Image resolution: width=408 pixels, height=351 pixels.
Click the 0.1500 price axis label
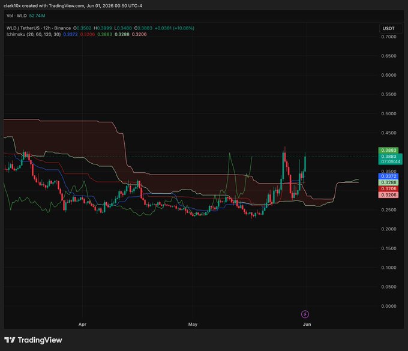coord(389,248)
